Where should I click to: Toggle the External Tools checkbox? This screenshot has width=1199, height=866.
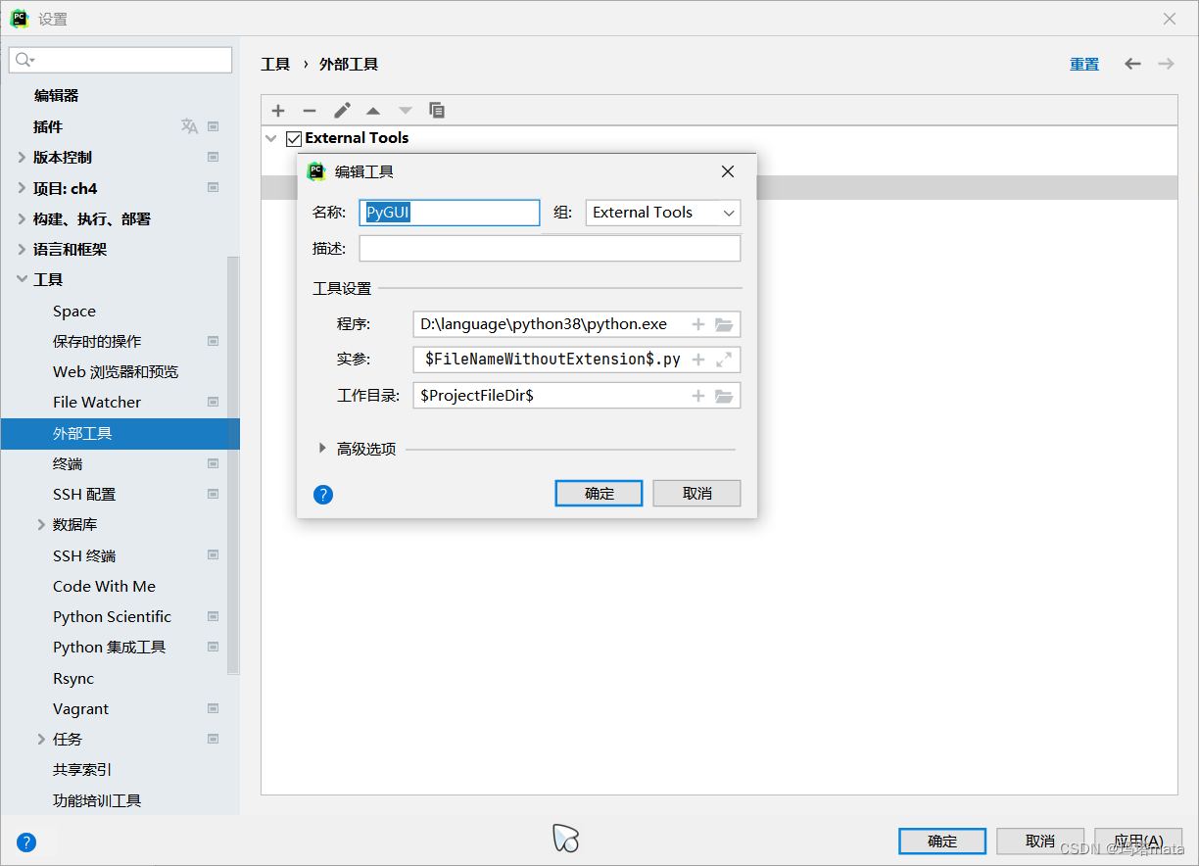click(x=294, y=139)
